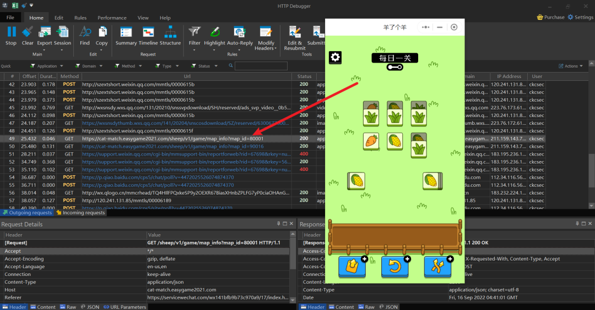595x310 pixels.
Task: Switch to the Incoming requests tab
Action: [83, 213]
